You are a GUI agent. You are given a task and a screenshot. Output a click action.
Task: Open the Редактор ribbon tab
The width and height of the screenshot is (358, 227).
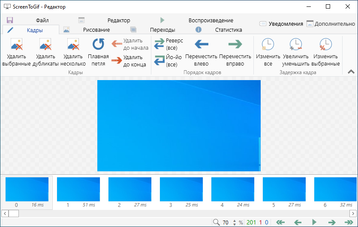coord(119,20)
